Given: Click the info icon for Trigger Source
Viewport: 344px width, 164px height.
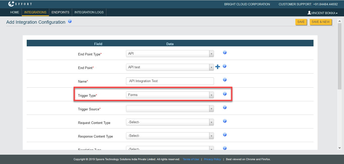Looking at the screenshot, I should tap(225, 107).
